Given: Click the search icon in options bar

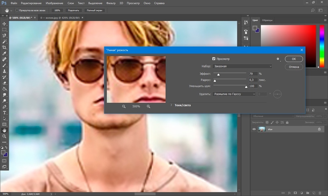Looking at the screenshot, I should coord(313,10).
